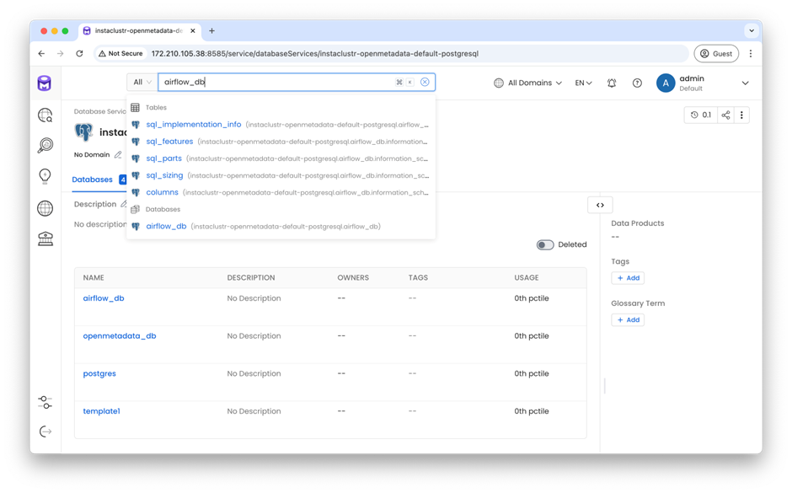Open notifications bell icon
This screenshot has width=792, height=493.
pyautogui.click(x=611, y=83)
